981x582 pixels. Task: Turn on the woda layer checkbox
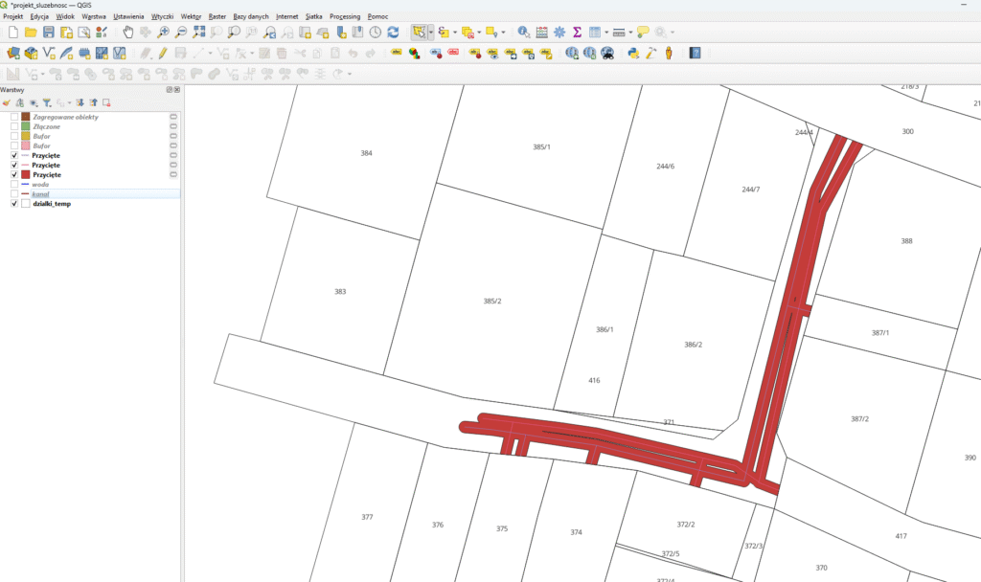(14, 185)
